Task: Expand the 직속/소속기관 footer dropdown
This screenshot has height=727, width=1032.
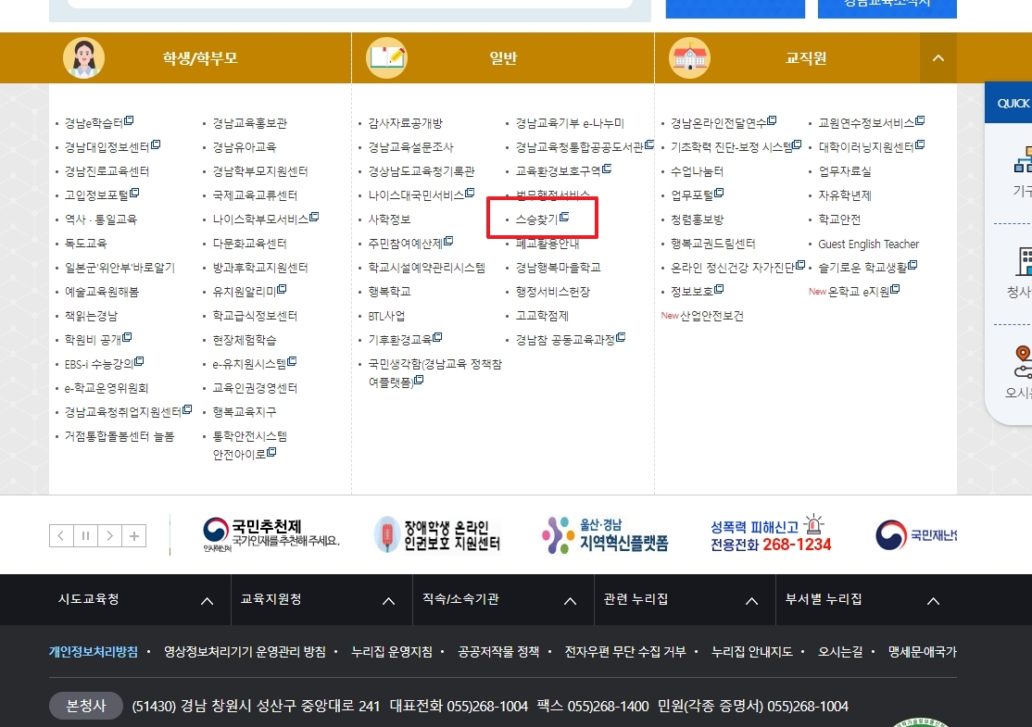Action: 504,599
